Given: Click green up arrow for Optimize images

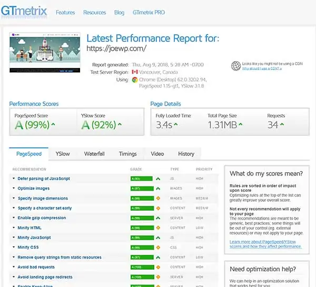Looking at the screenshot, I should pos(158,189).
